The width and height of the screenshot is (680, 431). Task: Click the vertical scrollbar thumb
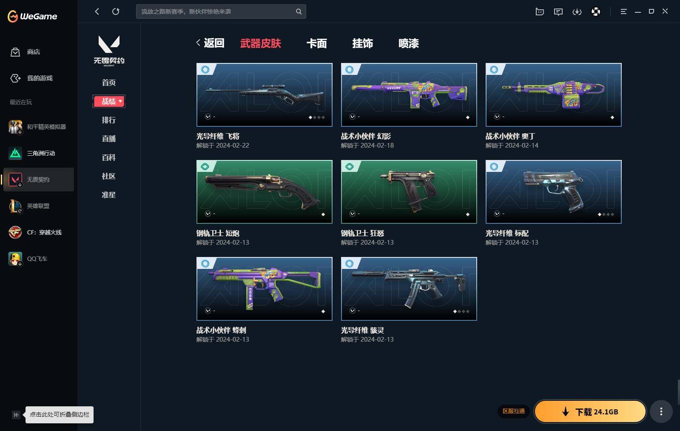(678, 393)
